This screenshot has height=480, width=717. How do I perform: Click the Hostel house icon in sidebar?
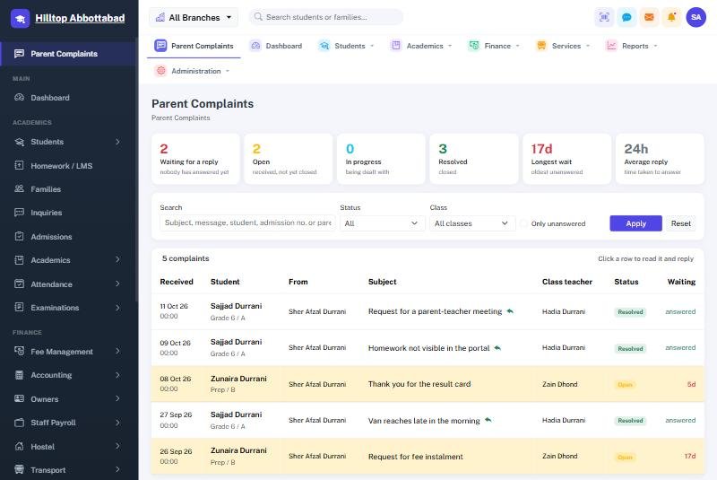19,446
